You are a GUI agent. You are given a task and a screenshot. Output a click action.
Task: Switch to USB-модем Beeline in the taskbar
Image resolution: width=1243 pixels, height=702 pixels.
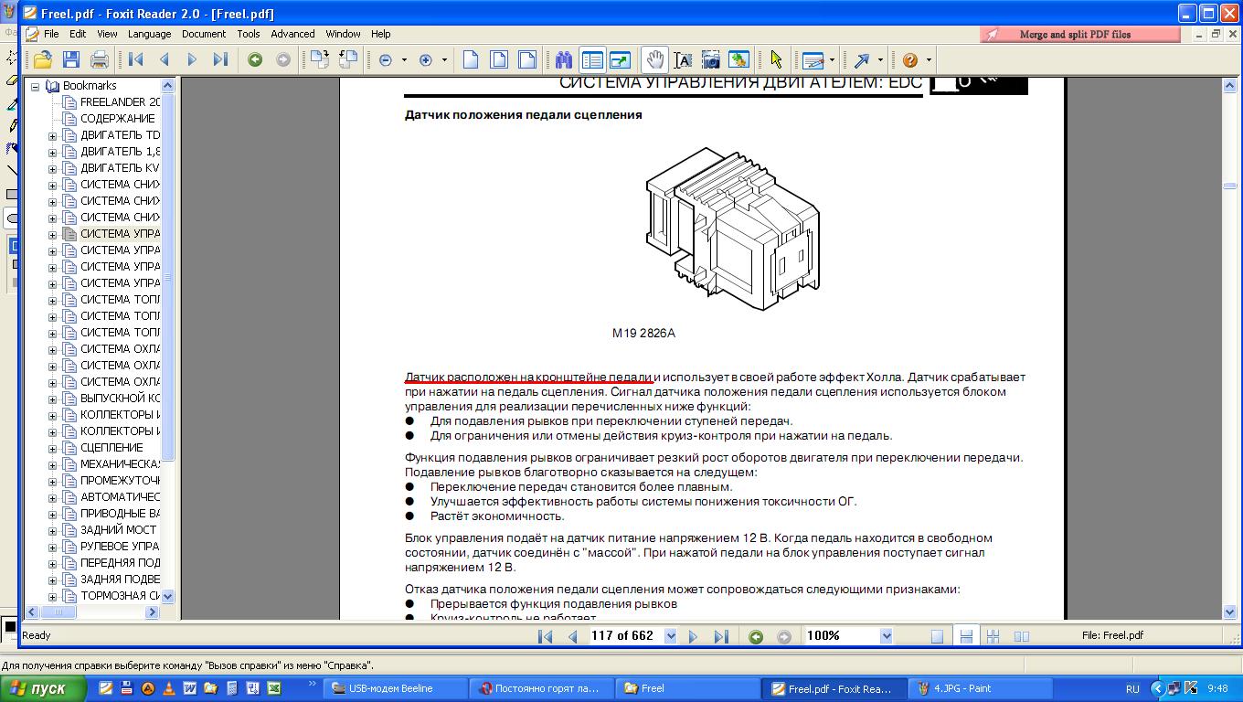click(x=395, y=688)
